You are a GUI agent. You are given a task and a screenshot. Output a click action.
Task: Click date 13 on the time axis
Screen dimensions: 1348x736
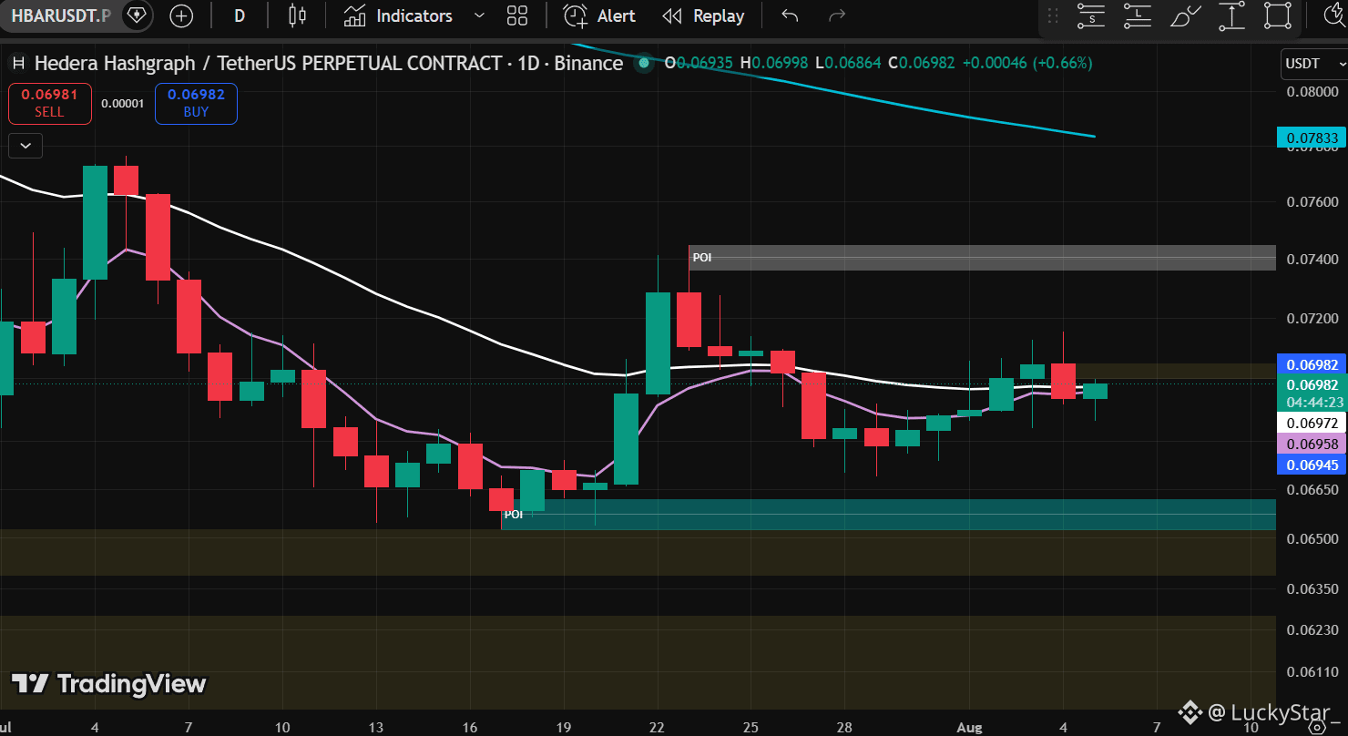tap(376, 728)
